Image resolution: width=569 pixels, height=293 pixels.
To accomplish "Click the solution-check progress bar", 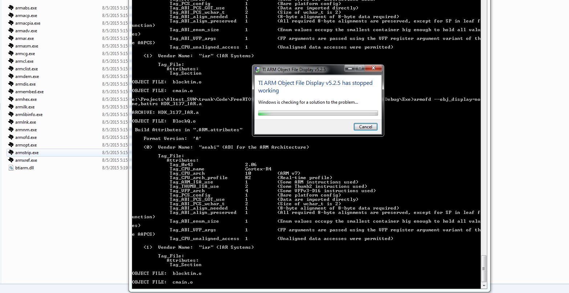I will 318,113.
